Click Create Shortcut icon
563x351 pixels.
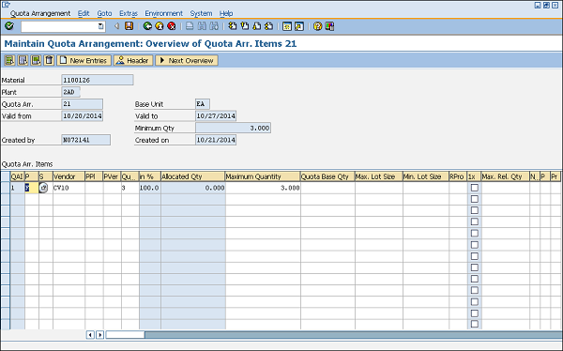click(x=299, y=26)
